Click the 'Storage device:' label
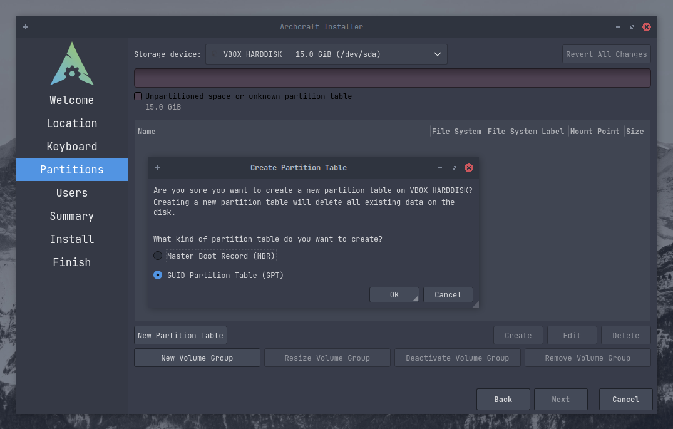Screen dimensions: 673x429 [x=167, y=54]
